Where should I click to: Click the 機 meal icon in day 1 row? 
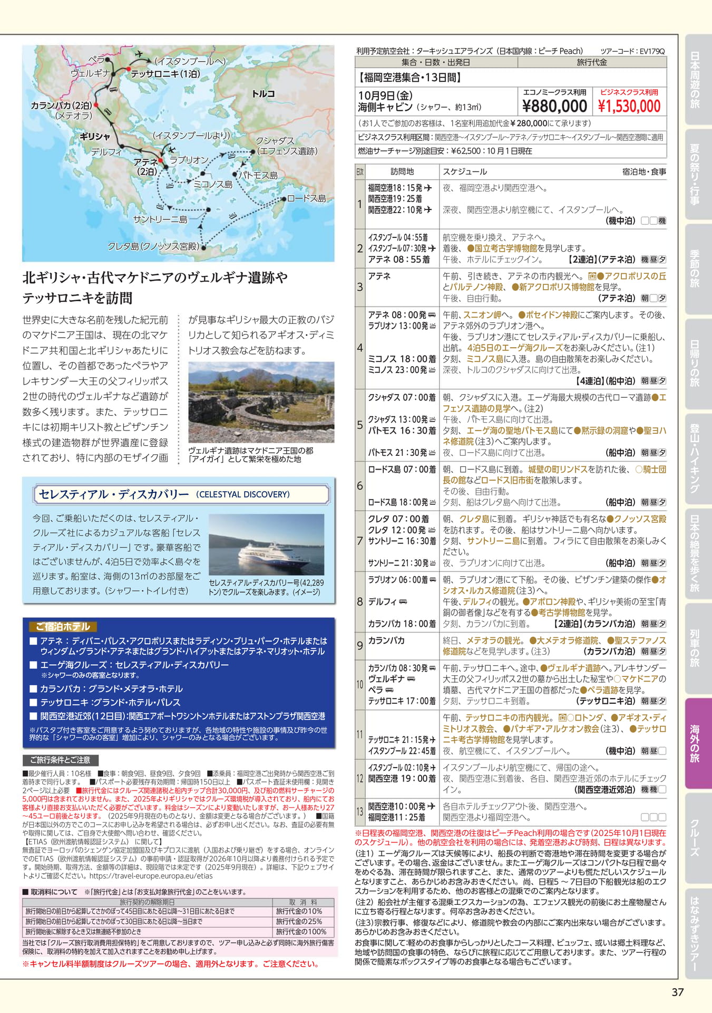coord(662,221)
